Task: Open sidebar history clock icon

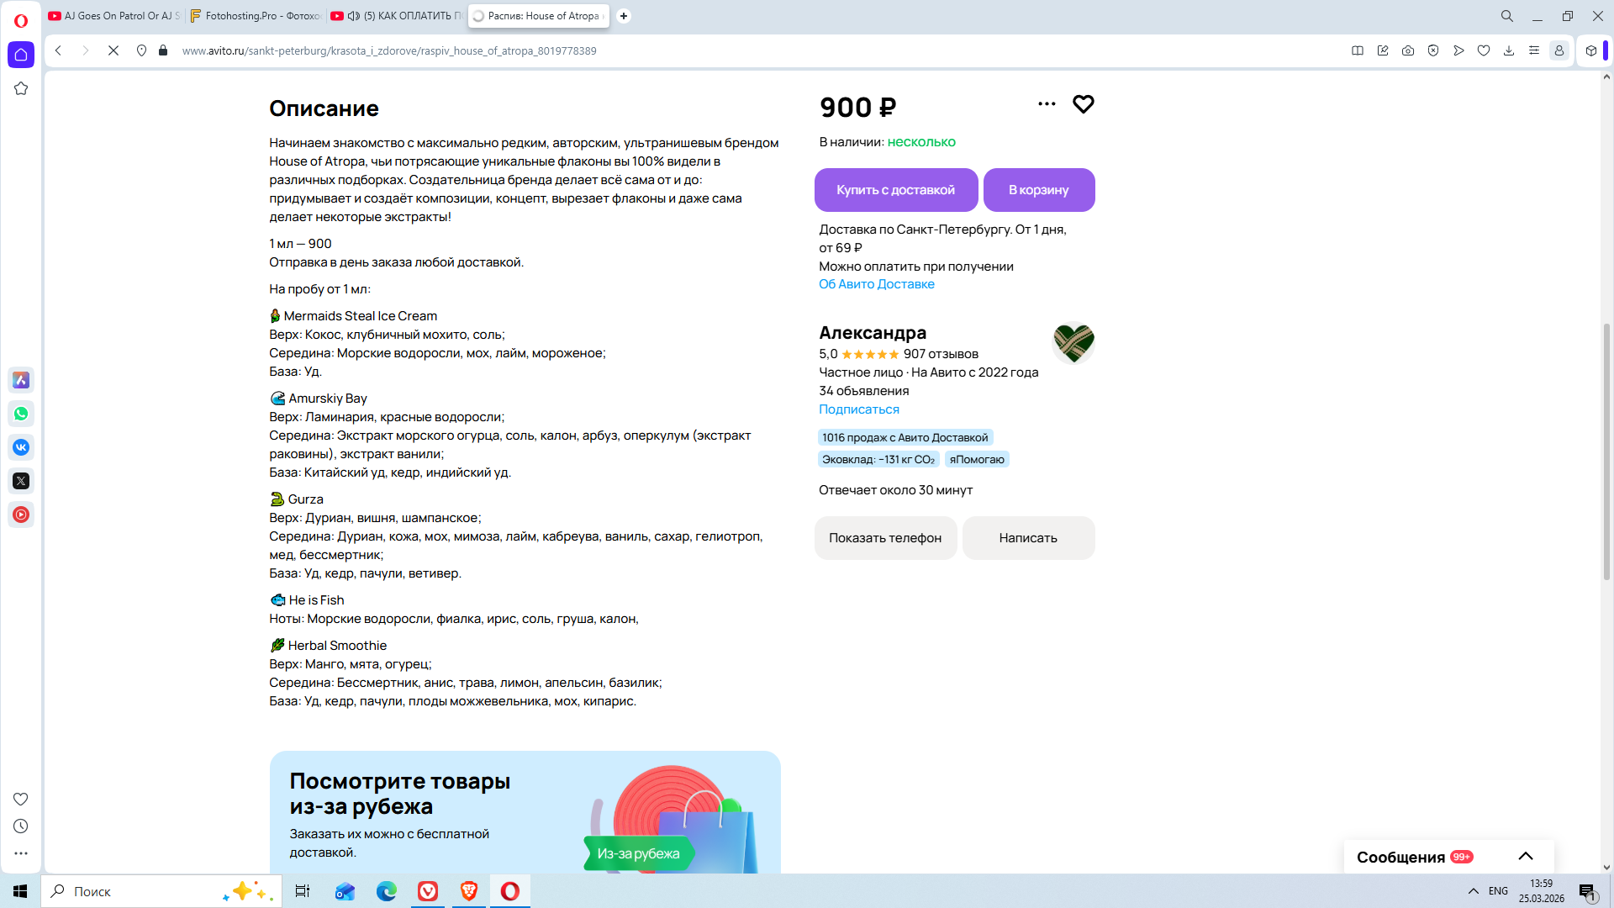Action: point(21,826)
